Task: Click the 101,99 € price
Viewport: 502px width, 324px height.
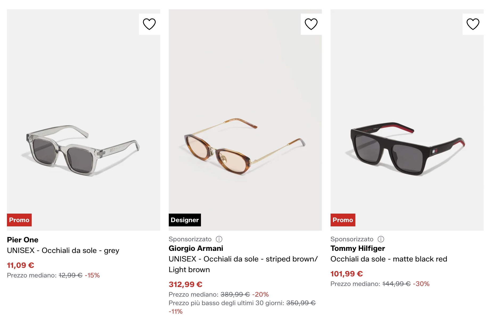Action: 347,274
